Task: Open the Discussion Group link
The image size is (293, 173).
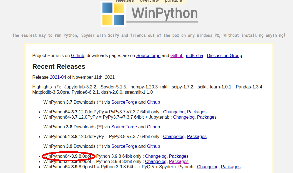Action: (224, 55)
